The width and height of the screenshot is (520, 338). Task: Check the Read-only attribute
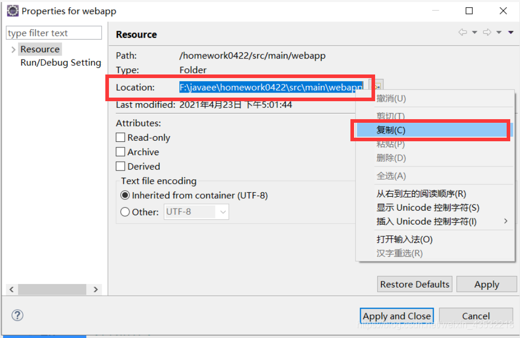(x=121, y=137)
